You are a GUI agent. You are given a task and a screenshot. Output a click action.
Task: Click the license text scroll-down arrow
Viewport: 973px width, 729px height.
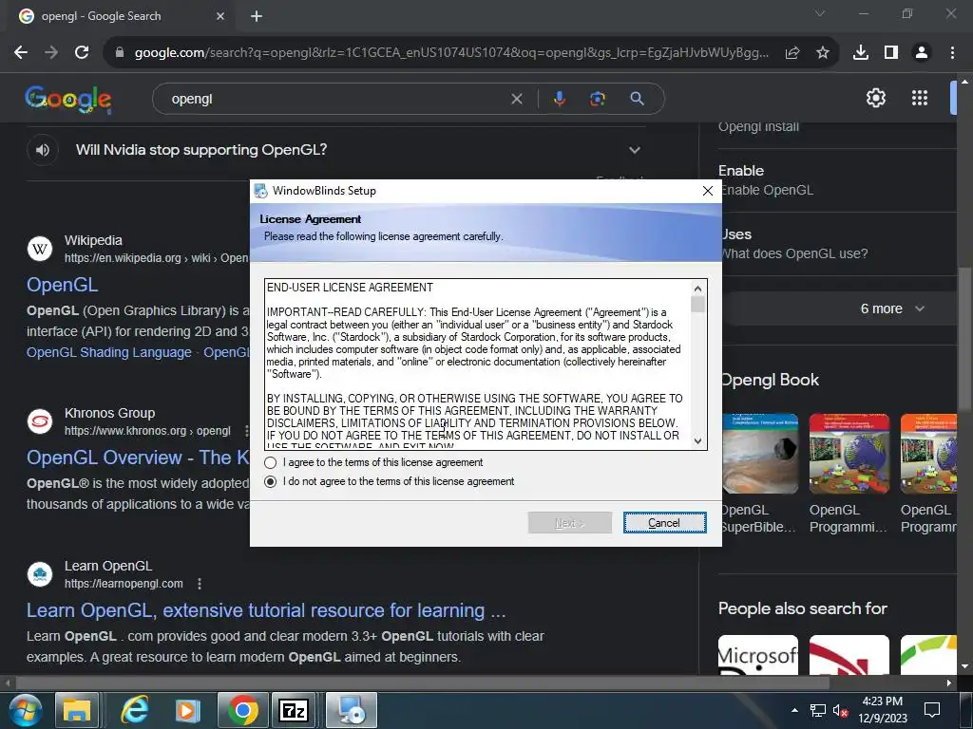pos(697,440)
